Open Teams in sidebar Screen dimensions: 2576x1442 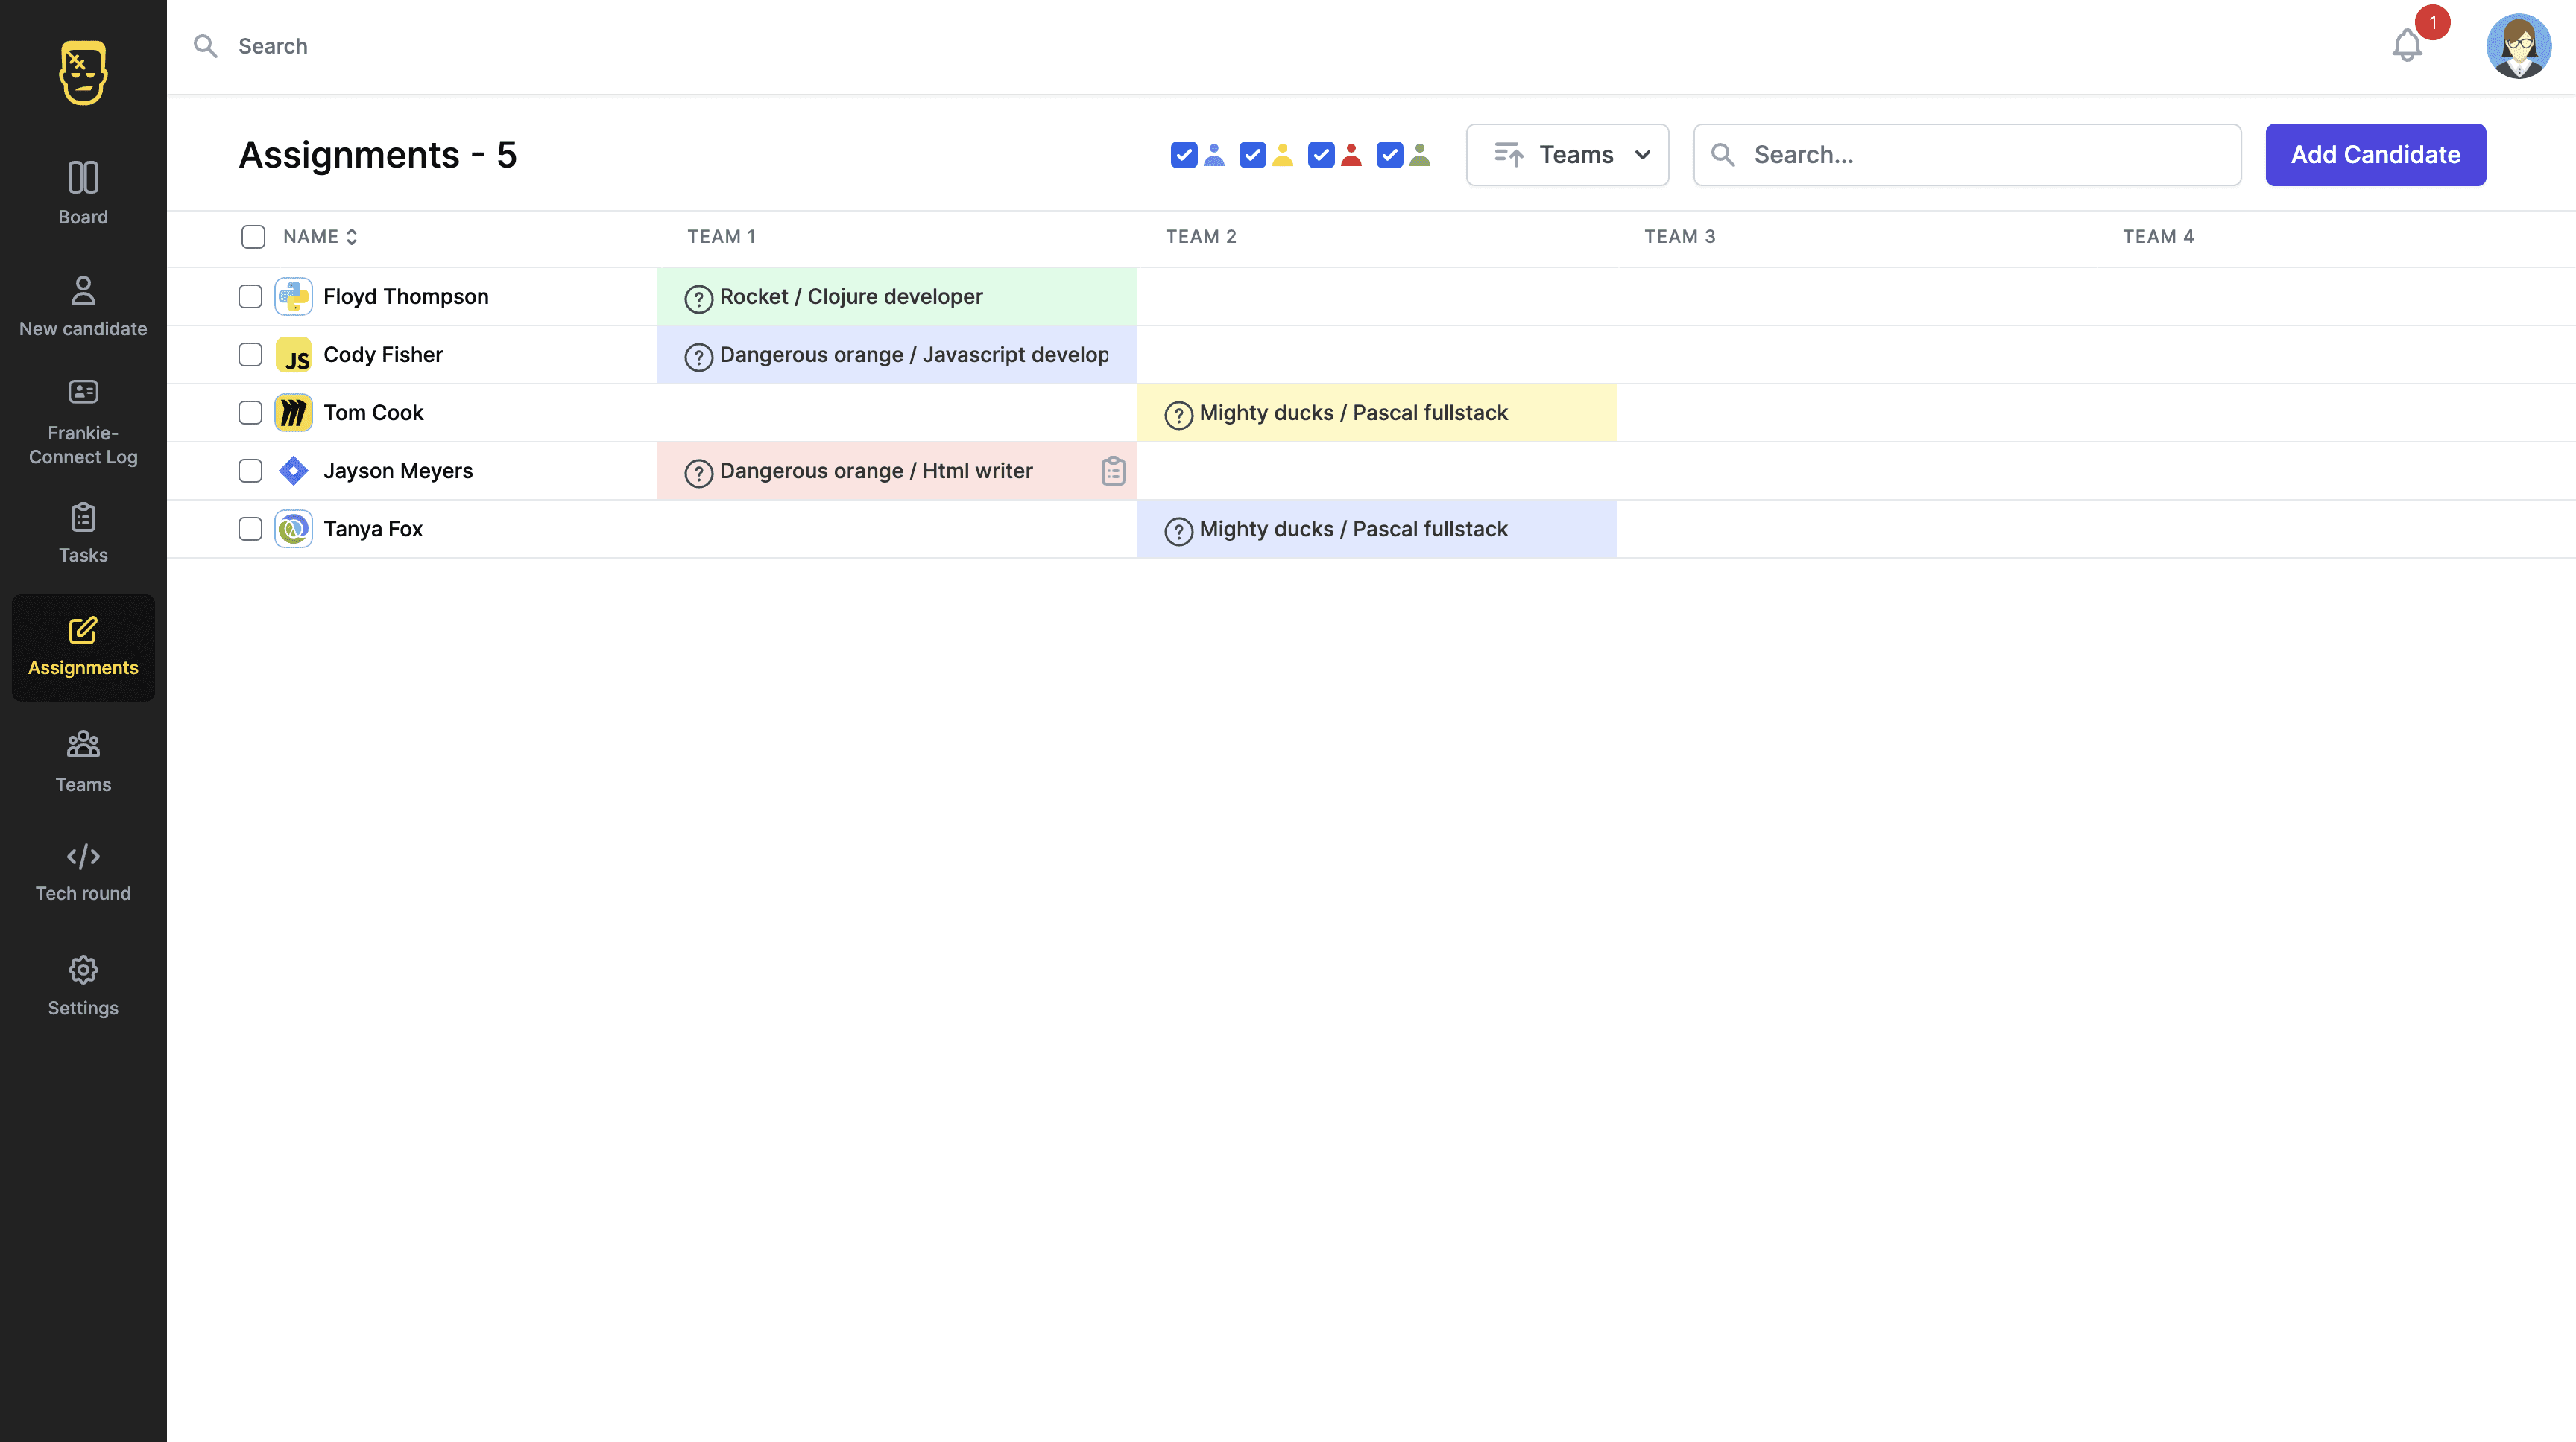tap(83, 761)
